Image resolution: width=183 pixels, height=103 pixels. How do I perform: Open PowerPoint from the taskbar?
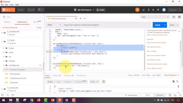[53, 100]
